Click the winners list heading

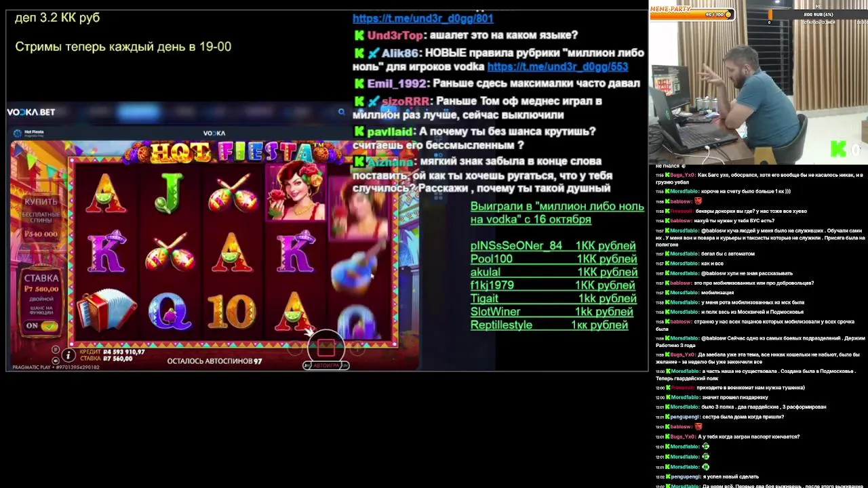tap(557, 213)
